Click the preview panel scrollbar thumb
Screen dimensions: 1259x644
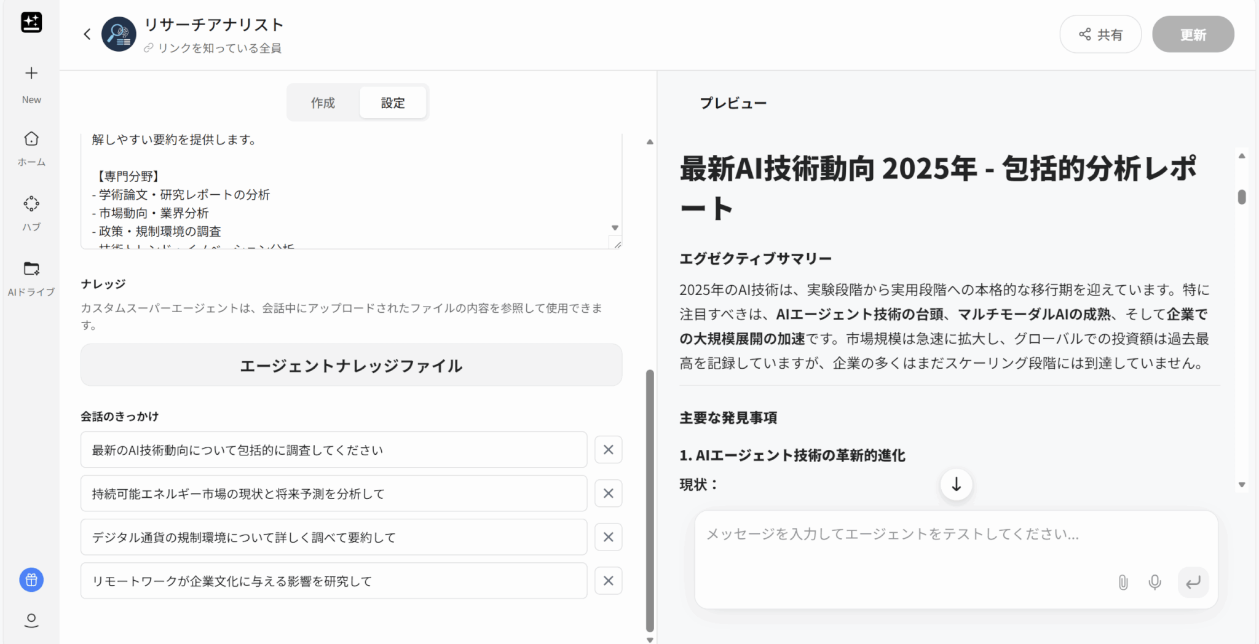(x=1242, y=197)
